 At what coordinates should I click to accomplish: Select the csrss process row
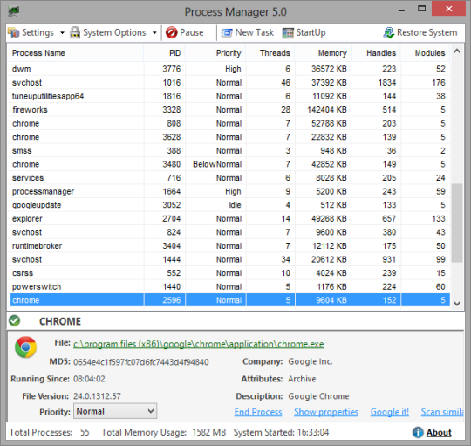pos(229,273)
